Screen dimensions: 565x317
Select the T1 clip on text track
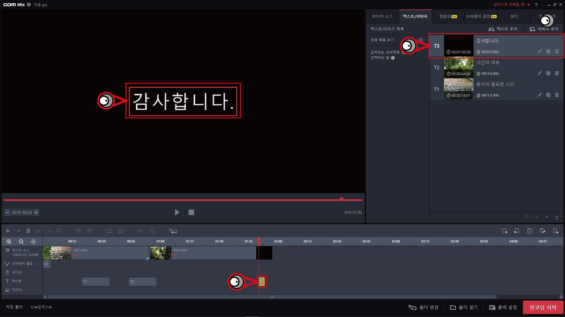(x=95, y=281)
